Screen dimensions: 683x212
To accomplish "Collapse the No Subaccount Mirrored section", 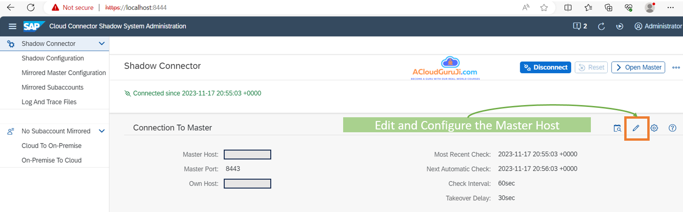I will pos(102,131).
